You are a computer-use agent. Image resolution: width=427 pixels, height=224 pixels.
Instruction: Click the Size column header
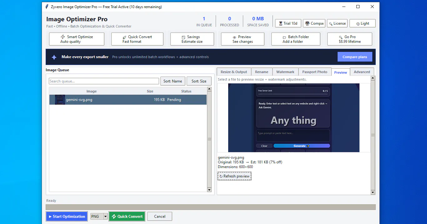pos(150,91)
